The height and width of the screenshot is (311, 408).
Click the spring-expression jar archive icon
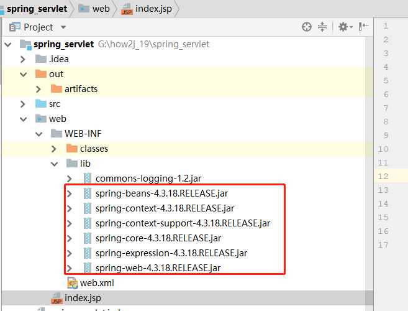[x=88, y=253]
